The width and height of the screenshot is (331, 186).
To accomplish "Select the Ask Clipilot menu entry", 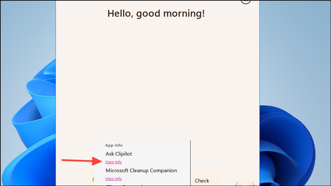I will point(119,154).
